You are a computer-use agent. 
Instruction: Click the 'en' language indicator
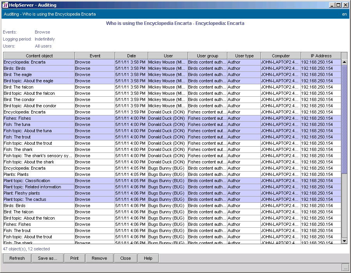pyautogui.click(x=344, y=14)
